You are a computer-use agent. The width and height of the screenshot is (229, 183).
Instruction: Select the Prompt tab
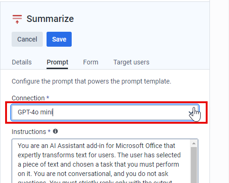click(57, 62)
